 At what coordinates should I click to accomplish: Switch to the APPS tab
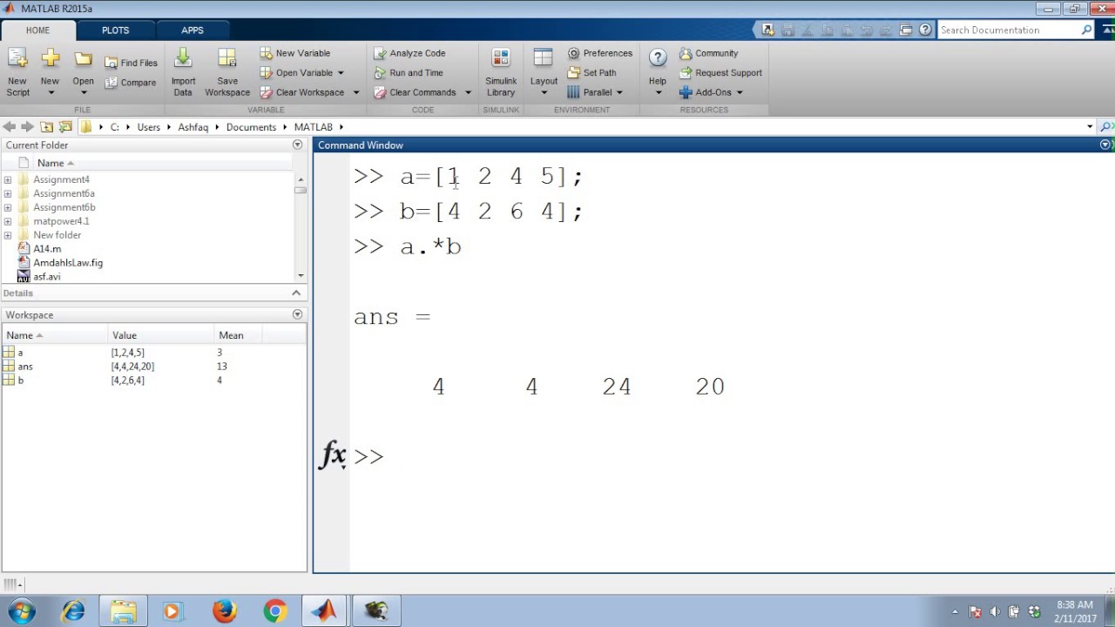[x=193, y=30]
